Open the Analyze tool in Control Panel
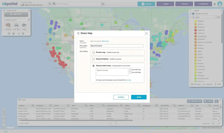224x133 pixels. [8, 27]
